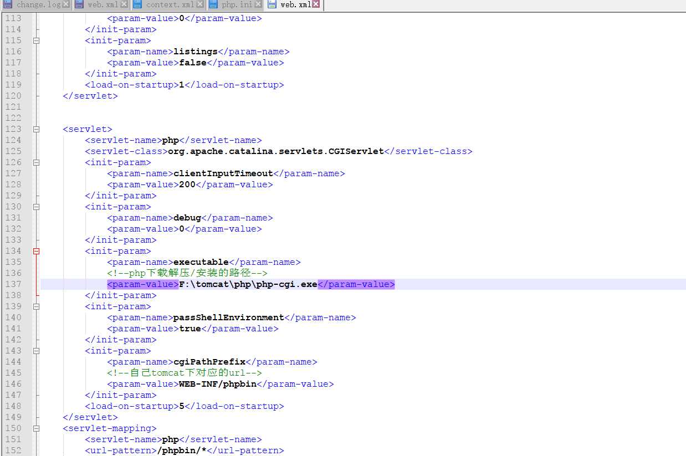The height and width of the screenshot is (456, 686).
Task: Close the context.xml tab
Action: (x=199, y=4)
